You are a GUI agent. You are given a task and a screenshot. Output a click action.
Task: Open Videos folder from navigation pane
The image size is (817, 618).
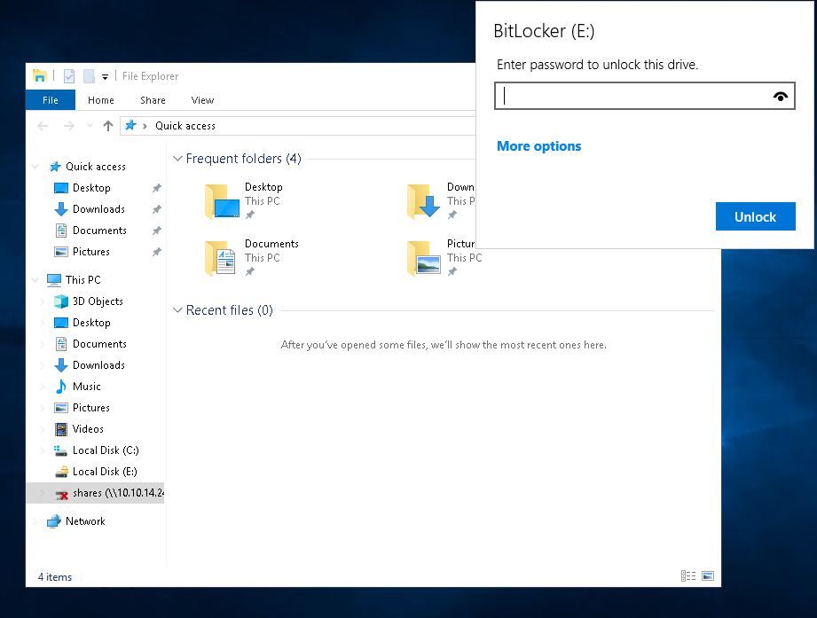click(x=61, y=429)
